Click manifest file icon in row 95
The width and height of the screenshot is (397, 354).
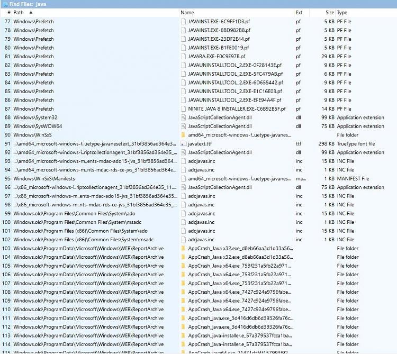click(x=183, y=179)
